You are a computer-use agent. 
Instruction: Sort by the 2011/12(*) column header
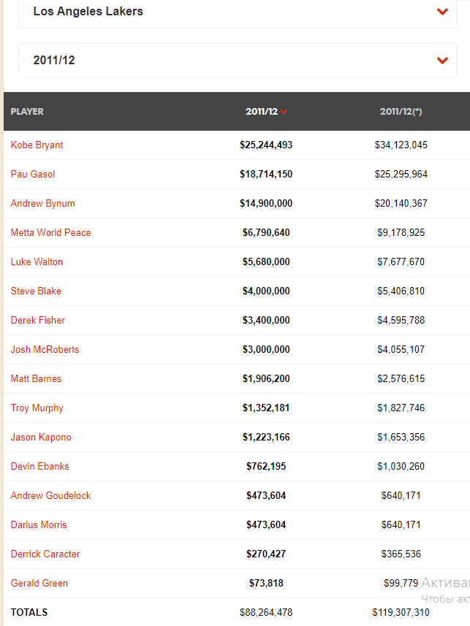tap(401, 111)
